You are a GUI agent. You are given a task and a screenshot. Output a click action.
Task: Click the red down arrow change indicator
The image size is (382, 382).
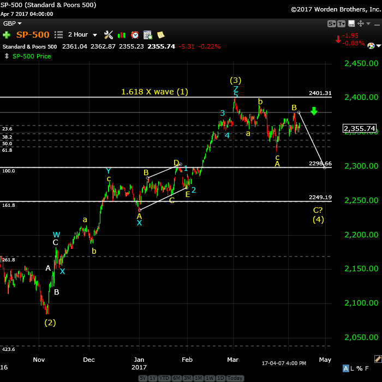338,39
